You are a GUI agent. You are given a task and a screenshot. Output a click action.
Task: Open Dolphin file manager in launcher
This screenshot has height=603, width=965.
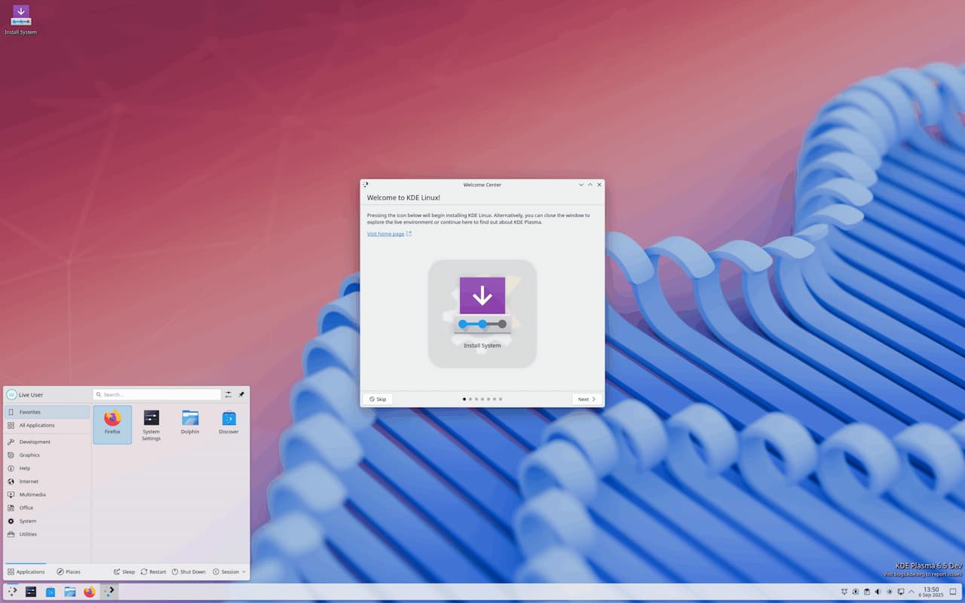190,424
